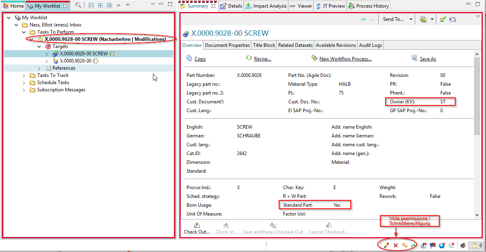
Task: Click the pencil write-permission icon in status bar
Action: coord(387,245)
